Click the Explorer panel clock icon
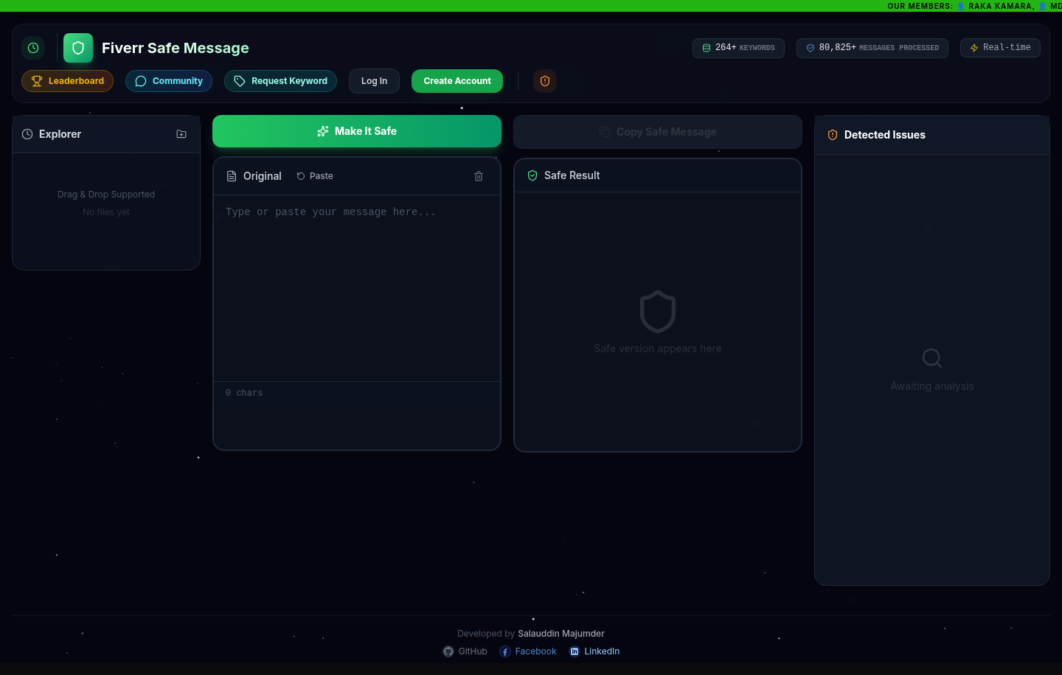This screenshot has width=1062, height=675. tap(27, 134)
